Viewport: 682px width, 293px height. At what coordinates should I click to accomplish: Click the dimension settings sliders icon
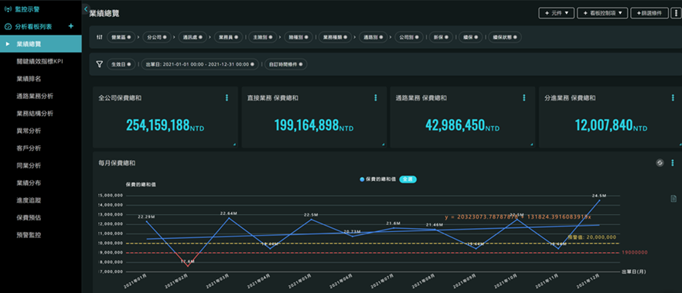[99, 37]
